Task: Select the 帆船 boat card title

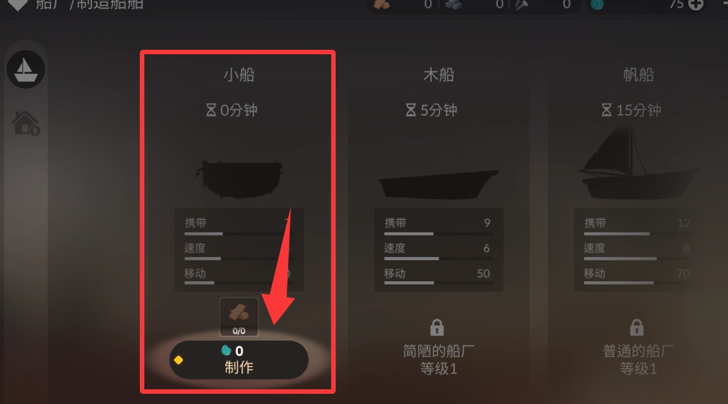Action: click(639, 75)
